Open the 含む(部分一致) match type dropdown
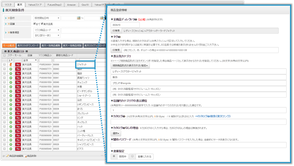 (47, 35)
